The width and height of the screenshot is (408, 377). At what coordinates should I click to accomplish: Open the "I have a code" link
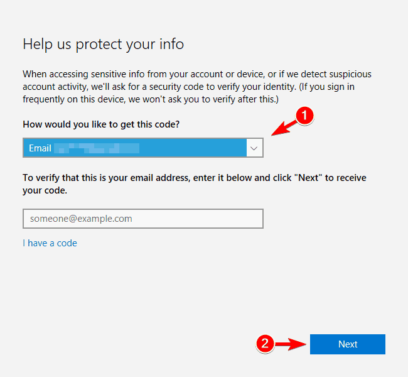pyautogui.click(x=50, y=243)
